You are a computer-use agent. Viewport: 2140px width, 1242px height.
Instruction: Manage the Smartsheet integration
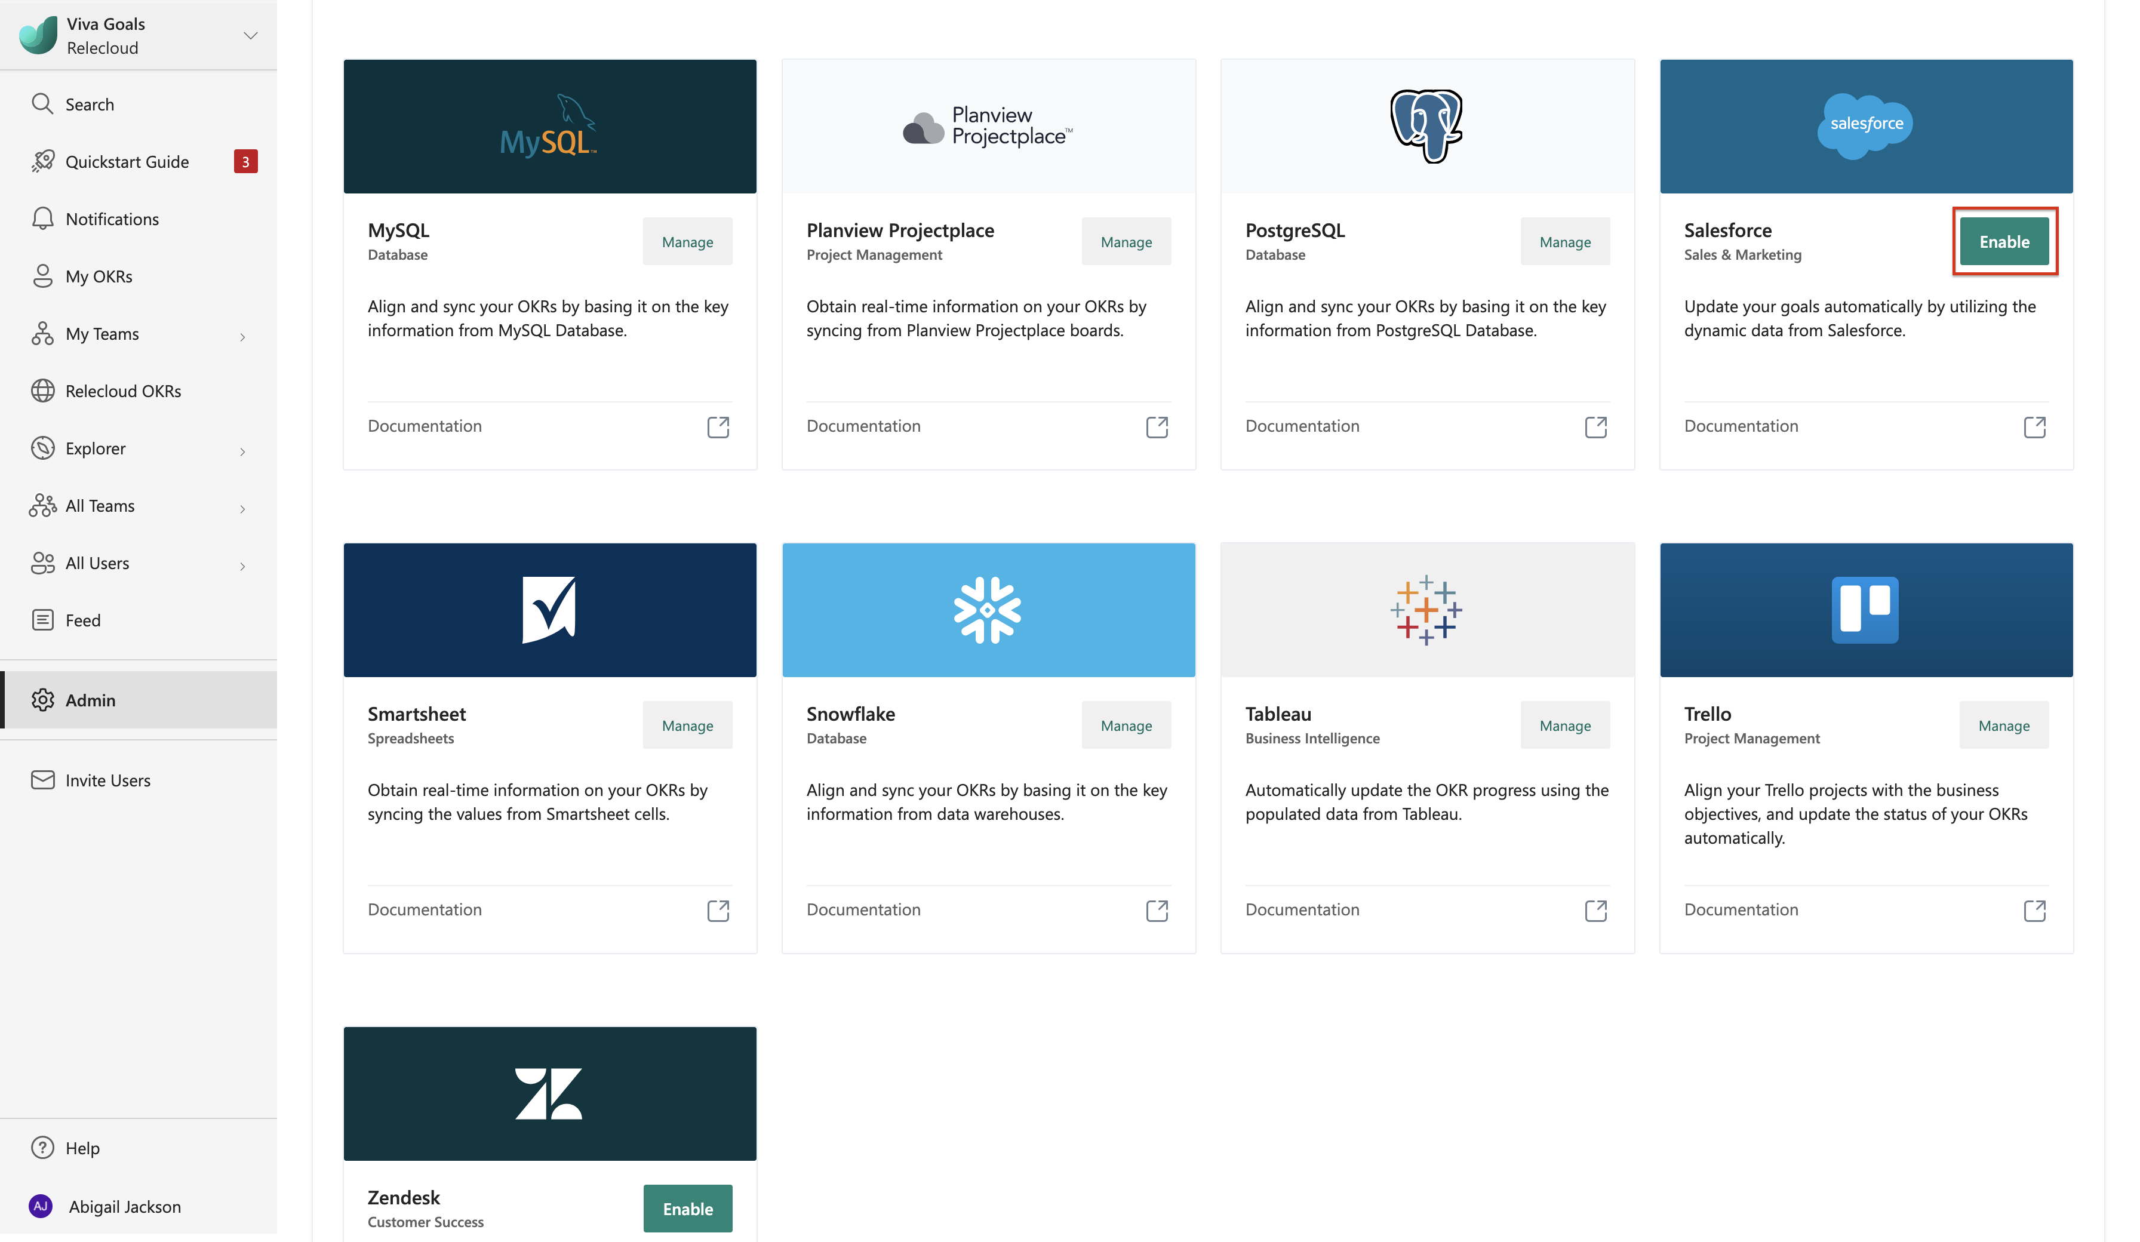click(687, 725)
